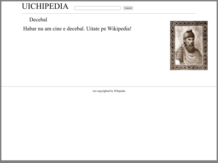Click the text 'Habar nu am cine e decebal'

pos(54,29)
